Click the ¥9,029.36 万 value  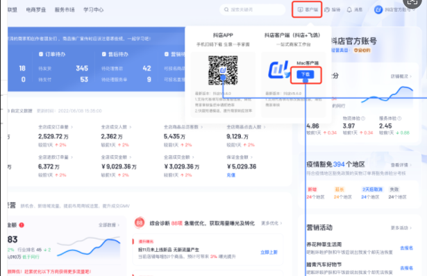point(119,166)
